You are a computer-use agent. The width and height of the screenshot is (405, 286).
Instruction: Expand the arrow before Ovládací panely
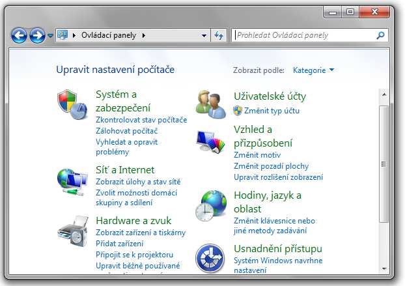pos(74,35)
